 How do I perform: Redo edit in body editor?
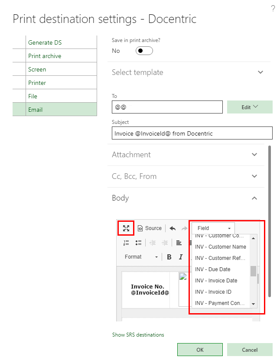[184, 228]
